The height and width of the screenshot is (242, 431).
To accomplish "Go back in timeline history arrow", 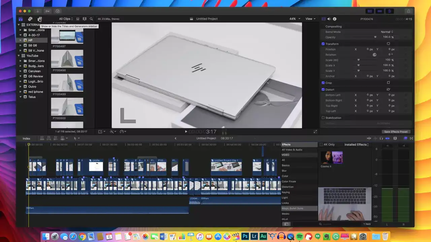I will 175,138.
